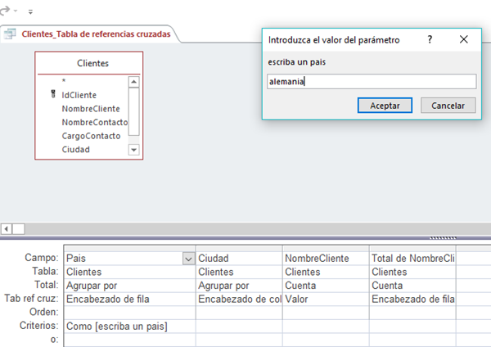Image resolution: width=491 pixels, height=347 pixels.
Task: Click the left horizontal scroll arrow
Action: pos(7,228)
